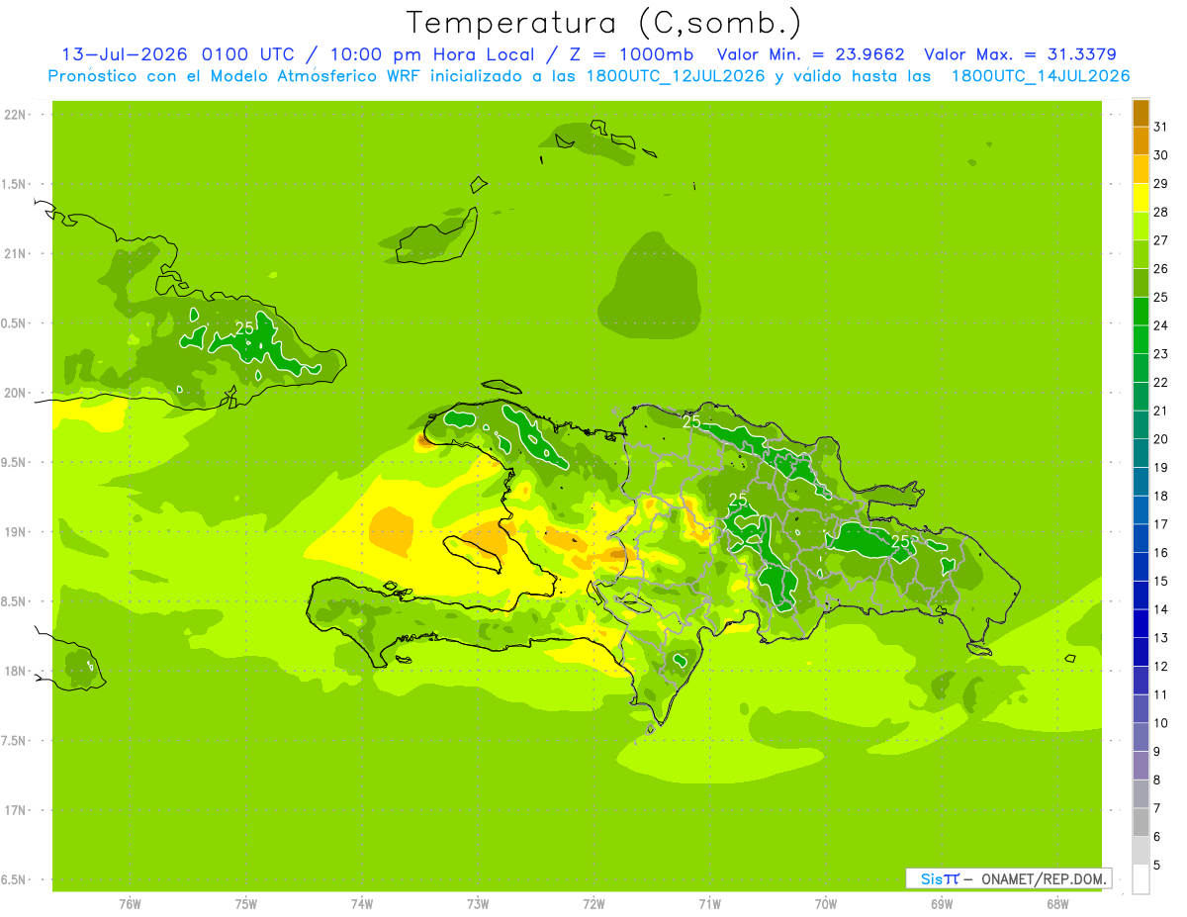The image size is (1187, 917).
Task: Click the '76W' longitude label
Action: [x=130, y=904]
